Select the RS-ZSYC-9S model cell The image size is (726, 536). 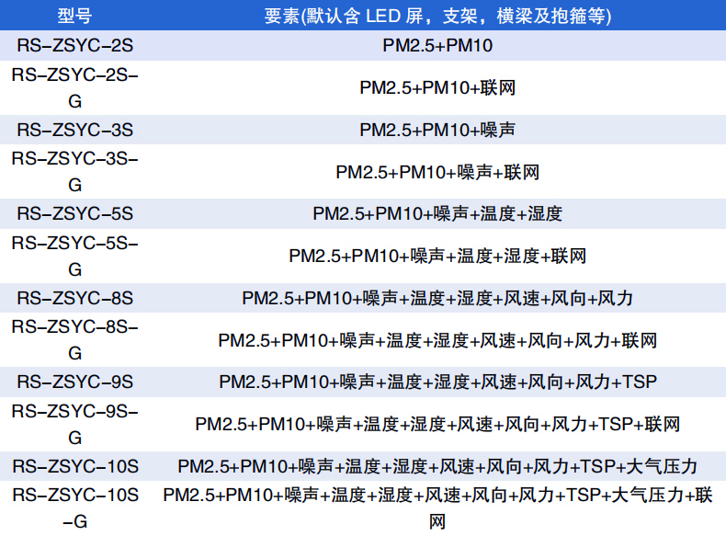coord(74,382)
